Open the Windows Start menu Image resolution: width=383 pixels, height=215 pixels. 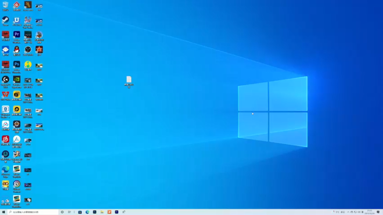pyautogui.click(x=3, y=212)
